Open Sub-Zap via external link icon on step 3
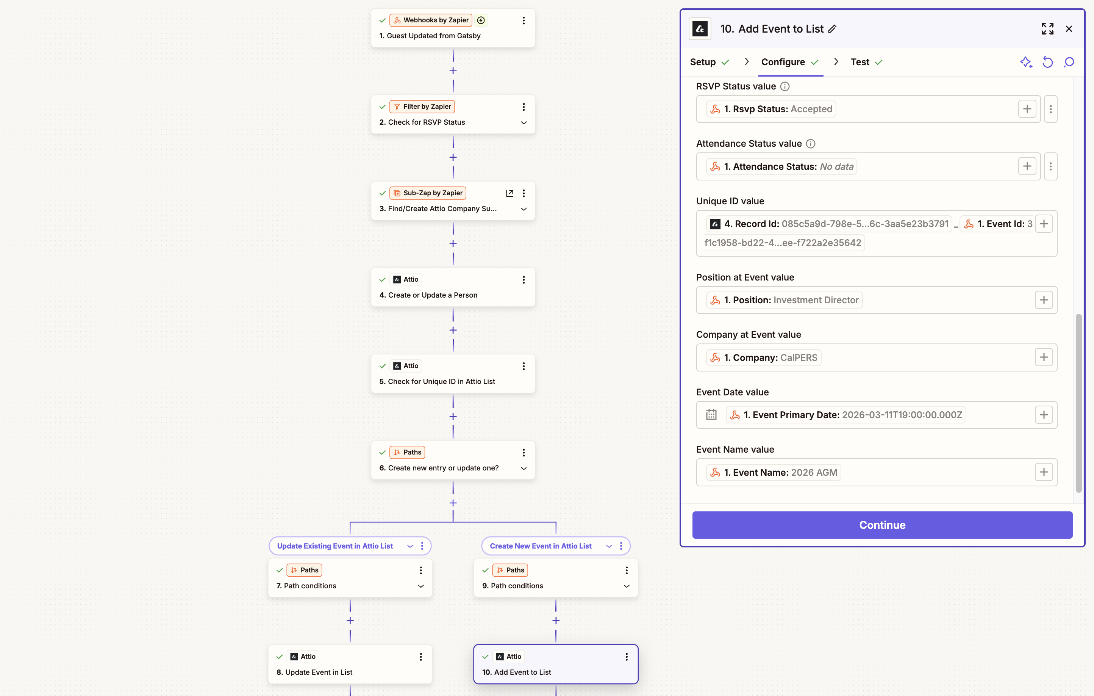The width and height of the screenshot is (1094, 696). pyautogui.click(x=509, y=193)
